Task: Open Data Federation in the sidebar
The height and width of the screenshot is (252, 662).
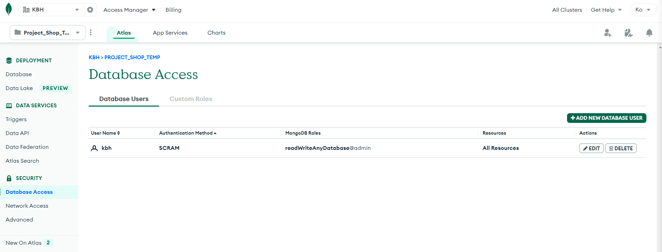Action: coord(27,147)
